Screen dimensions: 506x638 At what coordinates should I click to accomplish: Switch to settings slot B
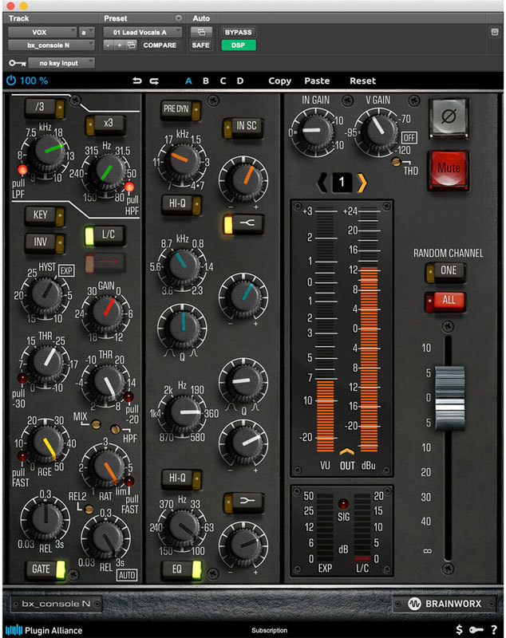(x=206, y=81)
